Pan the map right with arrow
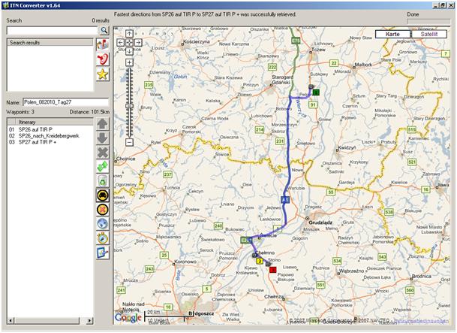The image size is (457, 333). click(138, 43)
